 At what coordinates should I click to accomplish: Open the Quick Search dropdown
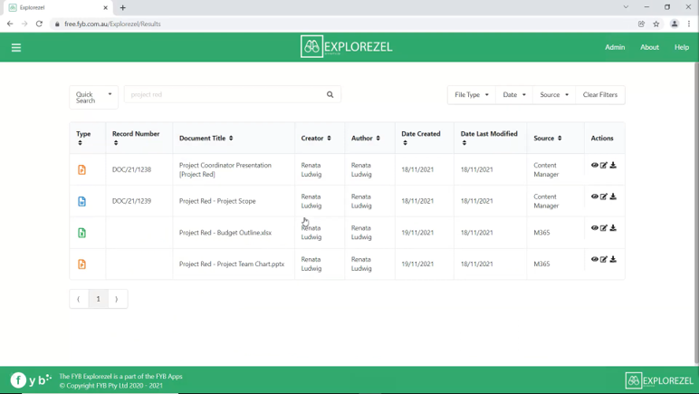pos(93,97)
